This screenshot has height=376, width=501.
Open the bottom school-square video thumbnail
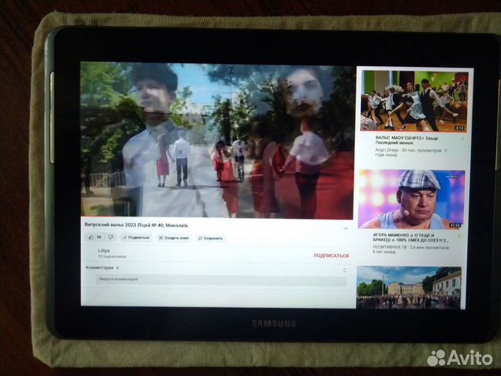409,288
